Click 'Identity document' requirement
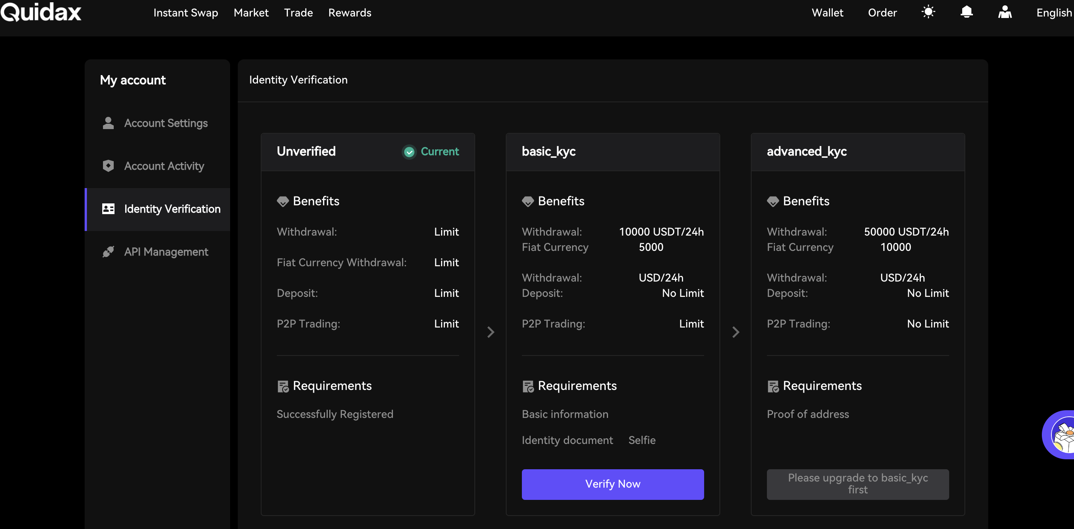 coord(567,440)
